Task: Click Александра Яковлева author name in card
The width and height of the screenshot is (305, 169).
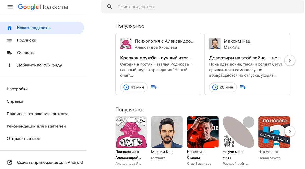Action: [156, 47]
